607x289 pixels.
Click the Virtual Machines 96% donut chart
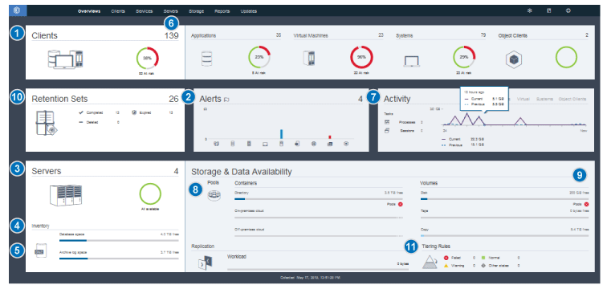[x=361, y=58]
